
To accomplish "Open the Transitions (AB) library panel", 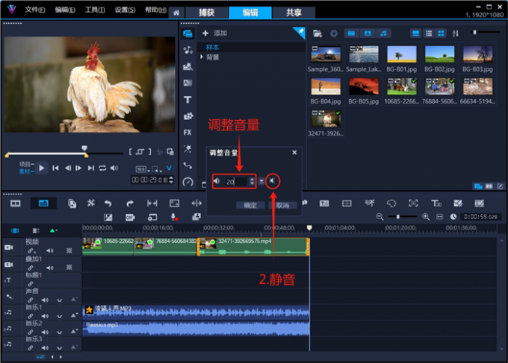I will 188,83.
